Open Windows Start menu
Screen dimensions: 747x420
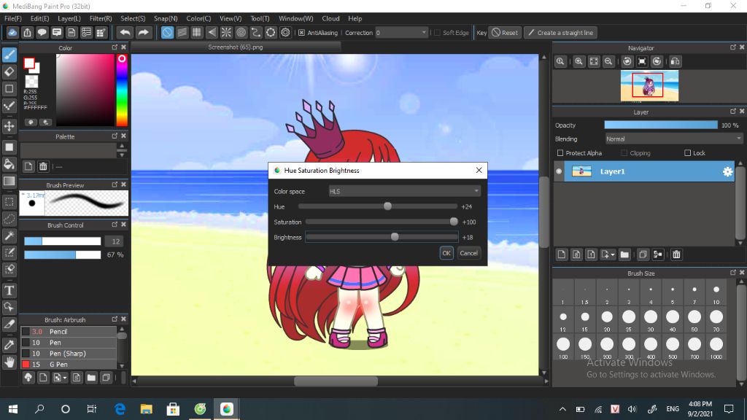coord(13,409)
